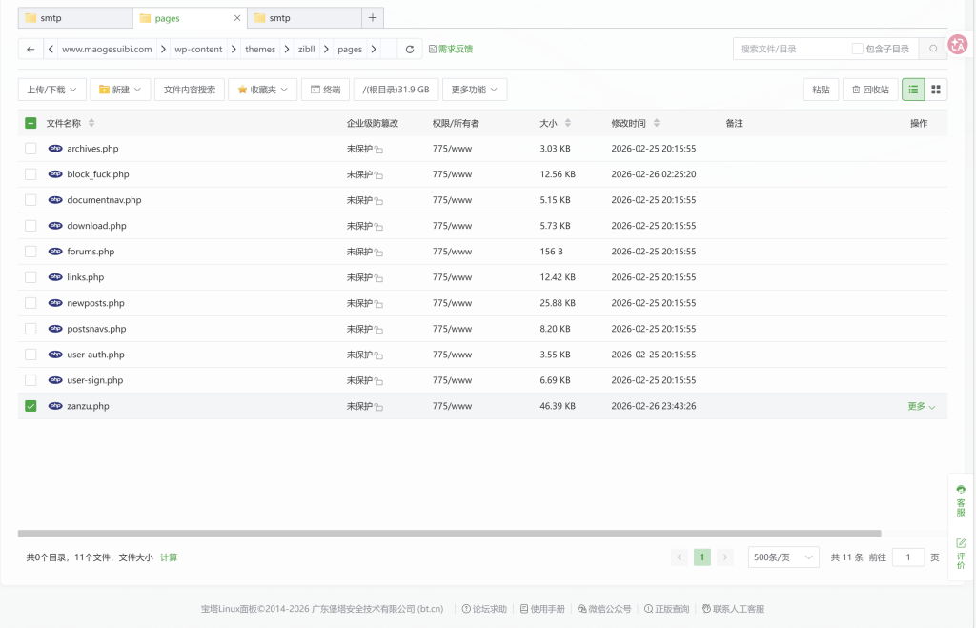Click the back arrow navigation button
Image resolution: width=976 pixels, height=628 pixels.
coord(30,50)
